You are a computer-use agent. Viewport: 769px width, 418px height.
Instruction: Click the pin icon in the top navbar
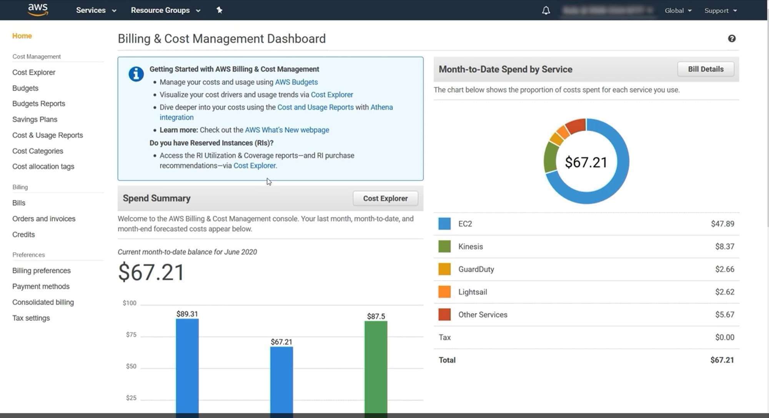220,10
